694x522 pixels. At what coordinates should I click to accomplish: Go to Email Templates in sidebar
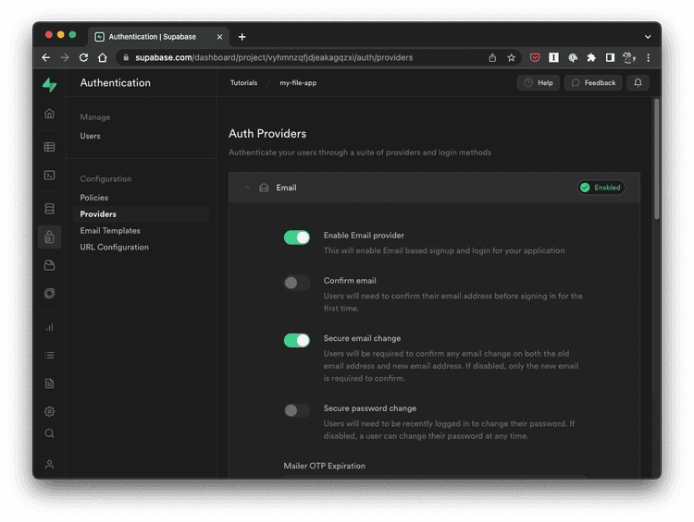(110, 231)
